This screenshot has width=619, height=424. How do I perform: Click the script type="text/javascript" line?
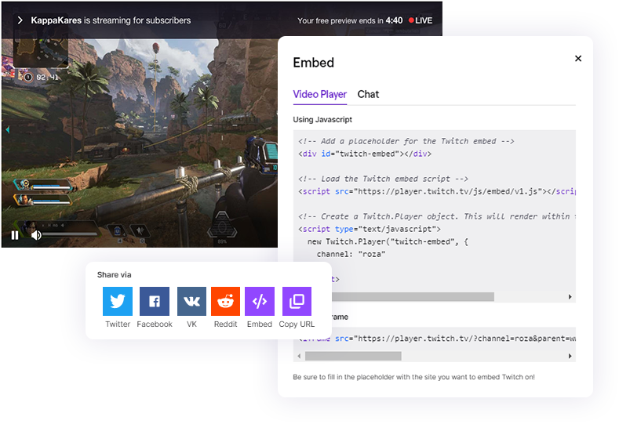[x=370, y=229]
